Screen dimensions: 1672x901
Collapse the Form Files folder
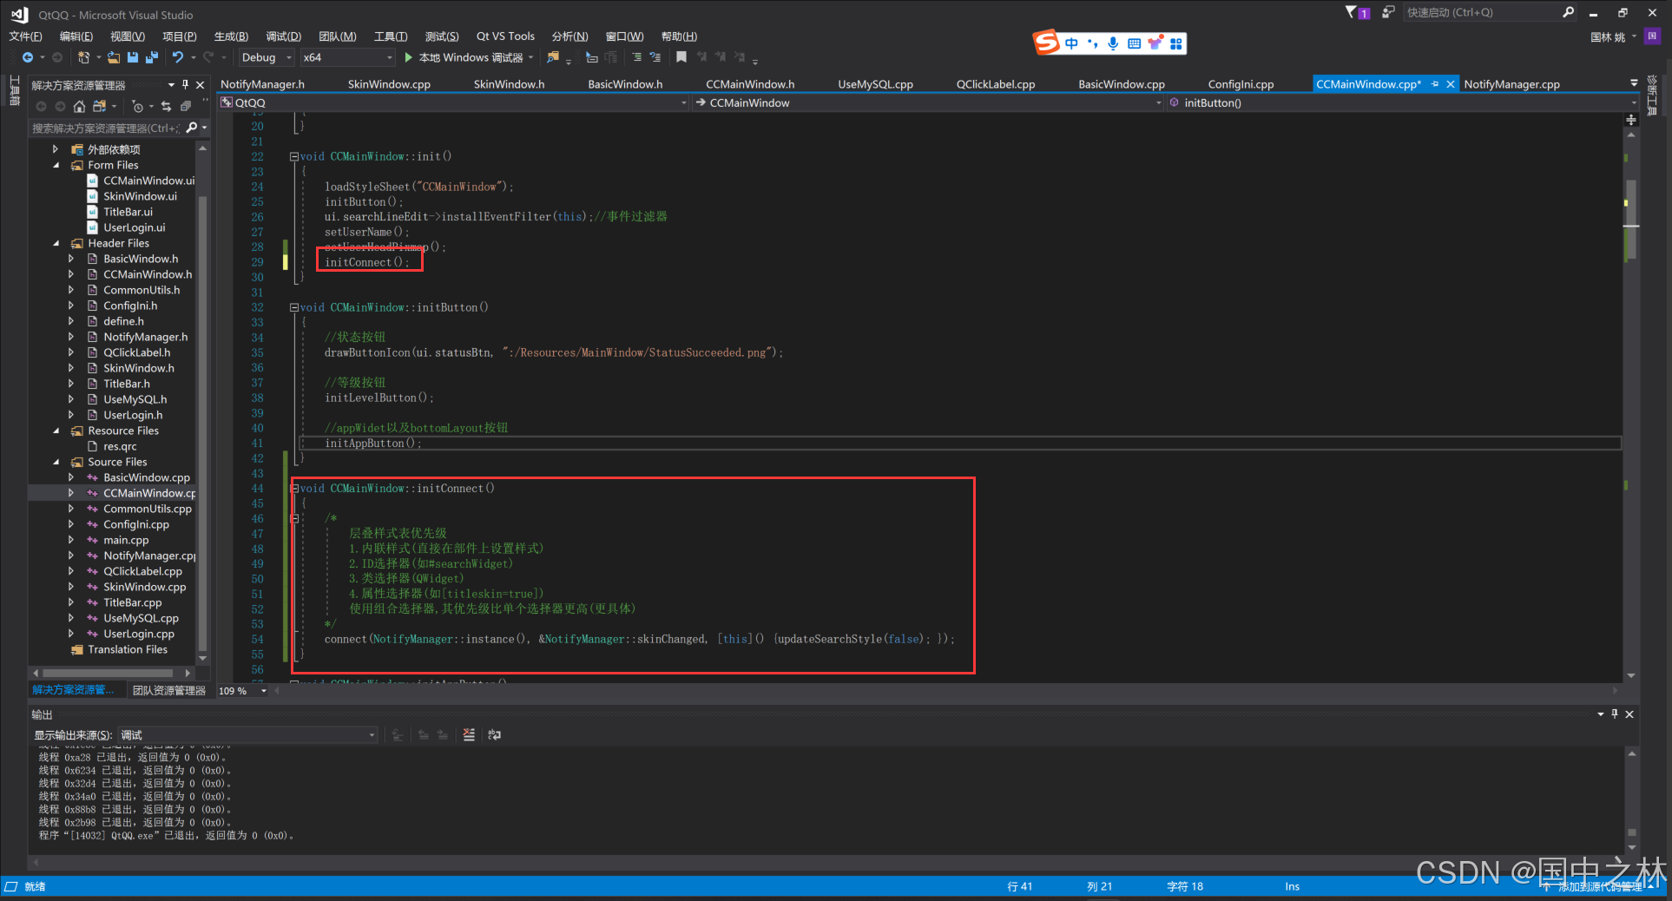coord(56,165)
